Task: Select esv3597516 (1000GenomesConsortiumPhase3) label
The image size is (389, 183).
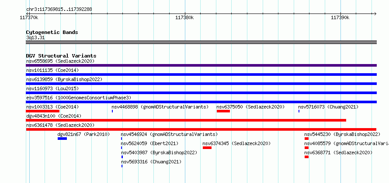Action: (79, 98)
